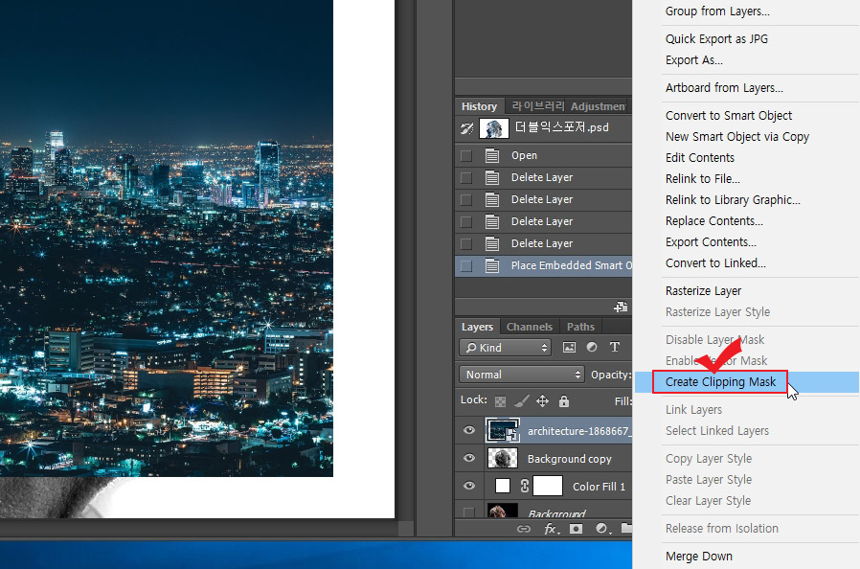
Task: Select Artboard from Layers...
Action: click(724, 88)
